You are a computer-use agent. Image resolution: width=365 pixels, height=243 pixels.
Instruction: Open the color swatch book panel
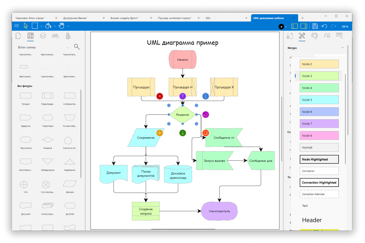(x=68, y=36)
